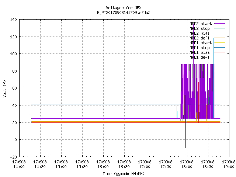Click the file name E_RT20170908141709.sfduZ
Viewport: 236px width, 177px height.
pyautogui.click(x=124, y=13)
